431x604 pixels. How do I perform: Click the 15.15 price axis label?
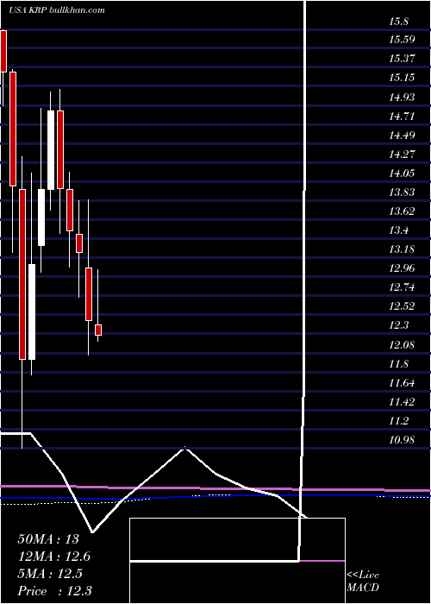pos(402,78)
